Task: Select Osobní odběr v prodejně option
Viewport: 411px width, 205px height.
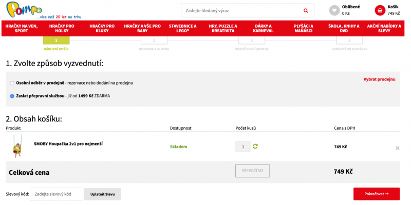Action: pos(12,83)
